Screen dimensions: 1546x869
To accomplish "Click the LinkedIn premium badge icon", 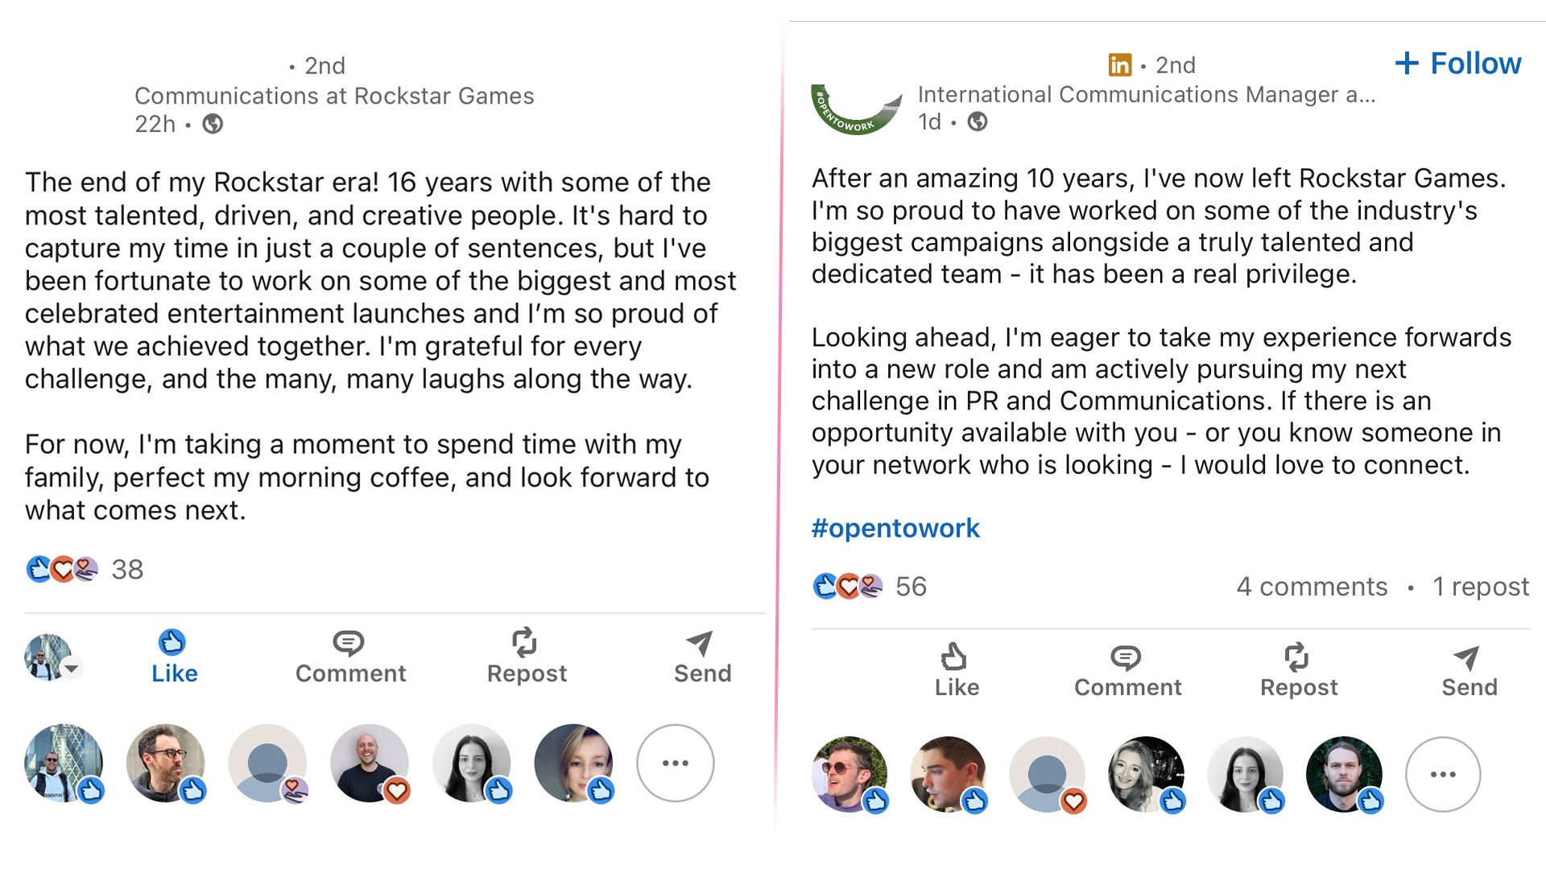I will pyautogui.click(x=1119, y=64).
